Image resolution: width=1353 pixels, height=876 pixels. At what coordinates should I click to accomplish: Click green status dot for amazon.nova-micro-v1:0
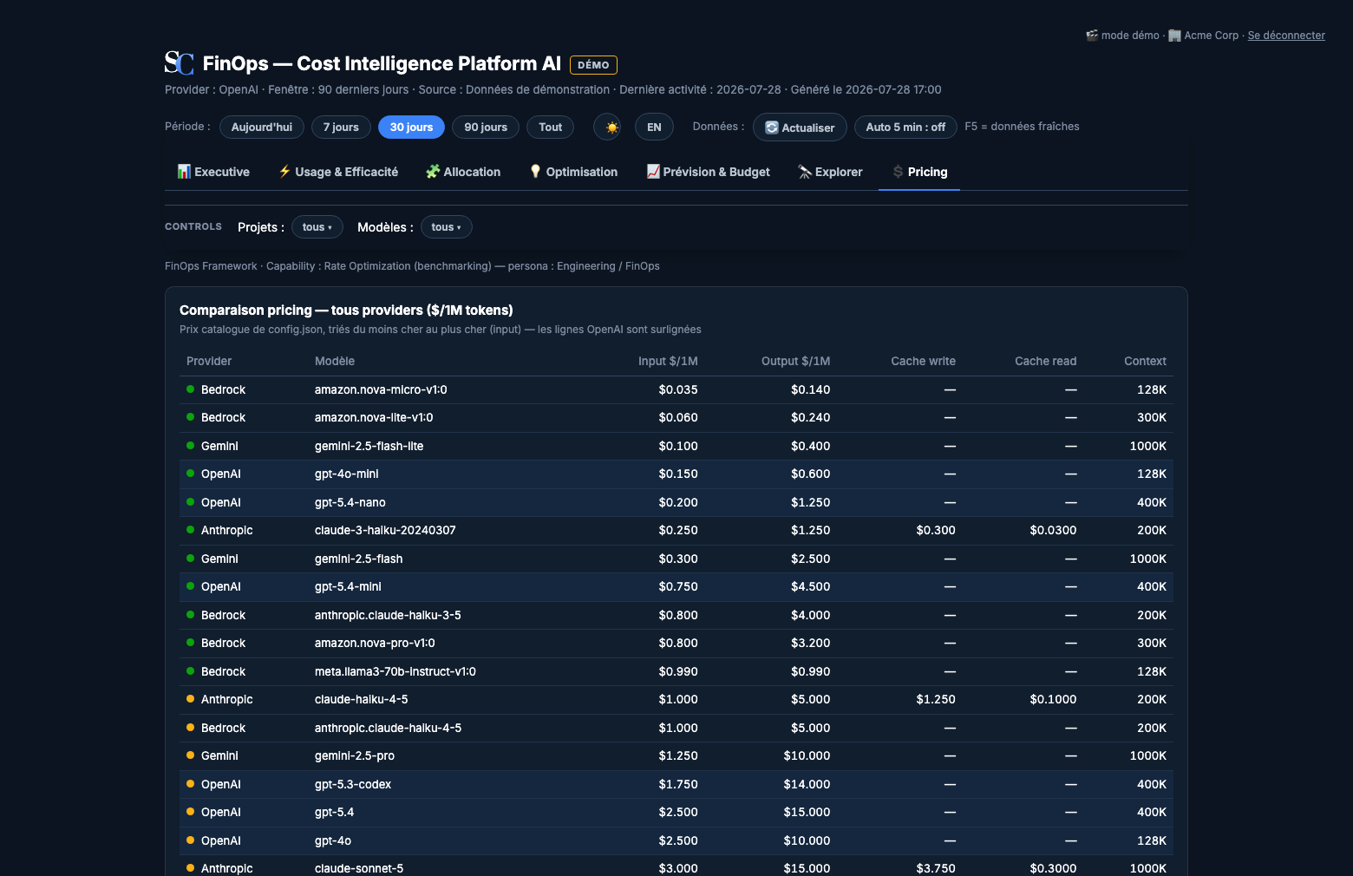[190, 389]
